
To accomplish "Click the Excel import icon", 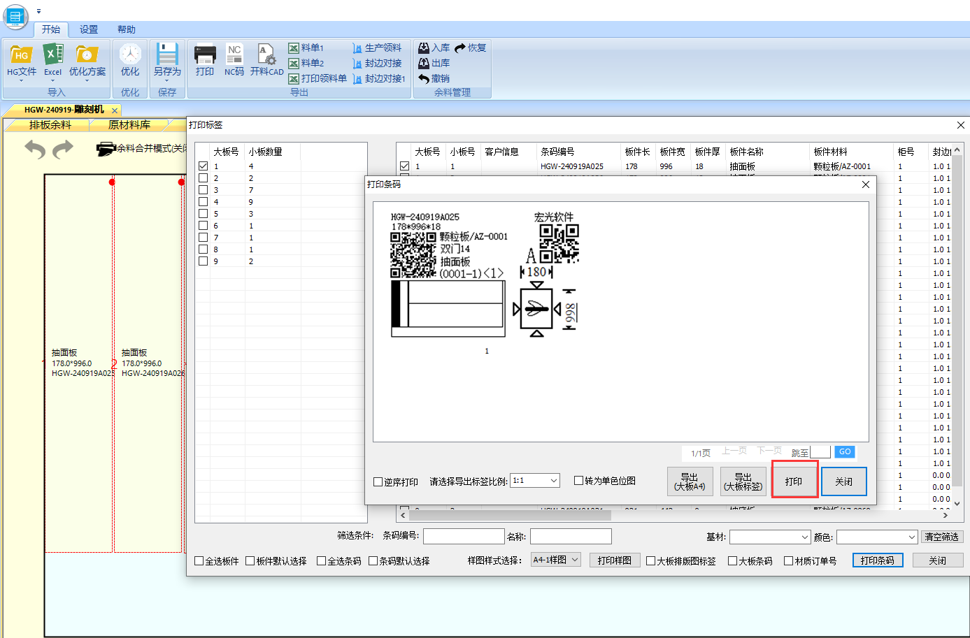I will pos(53,55).
